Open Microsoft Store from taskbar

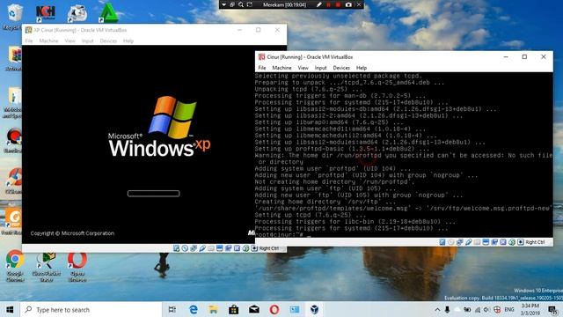pyautogui.click(x=234, y=309)
